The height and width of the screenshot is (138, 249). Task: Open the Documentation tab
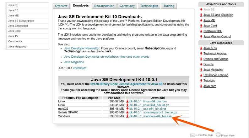104,6
